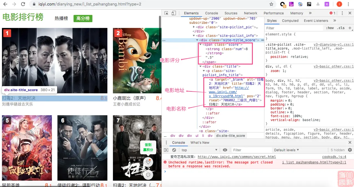The width and height of the screenshot is (354, 187).
Task: Open the DevTools customize menu
Action: (342, 13)
